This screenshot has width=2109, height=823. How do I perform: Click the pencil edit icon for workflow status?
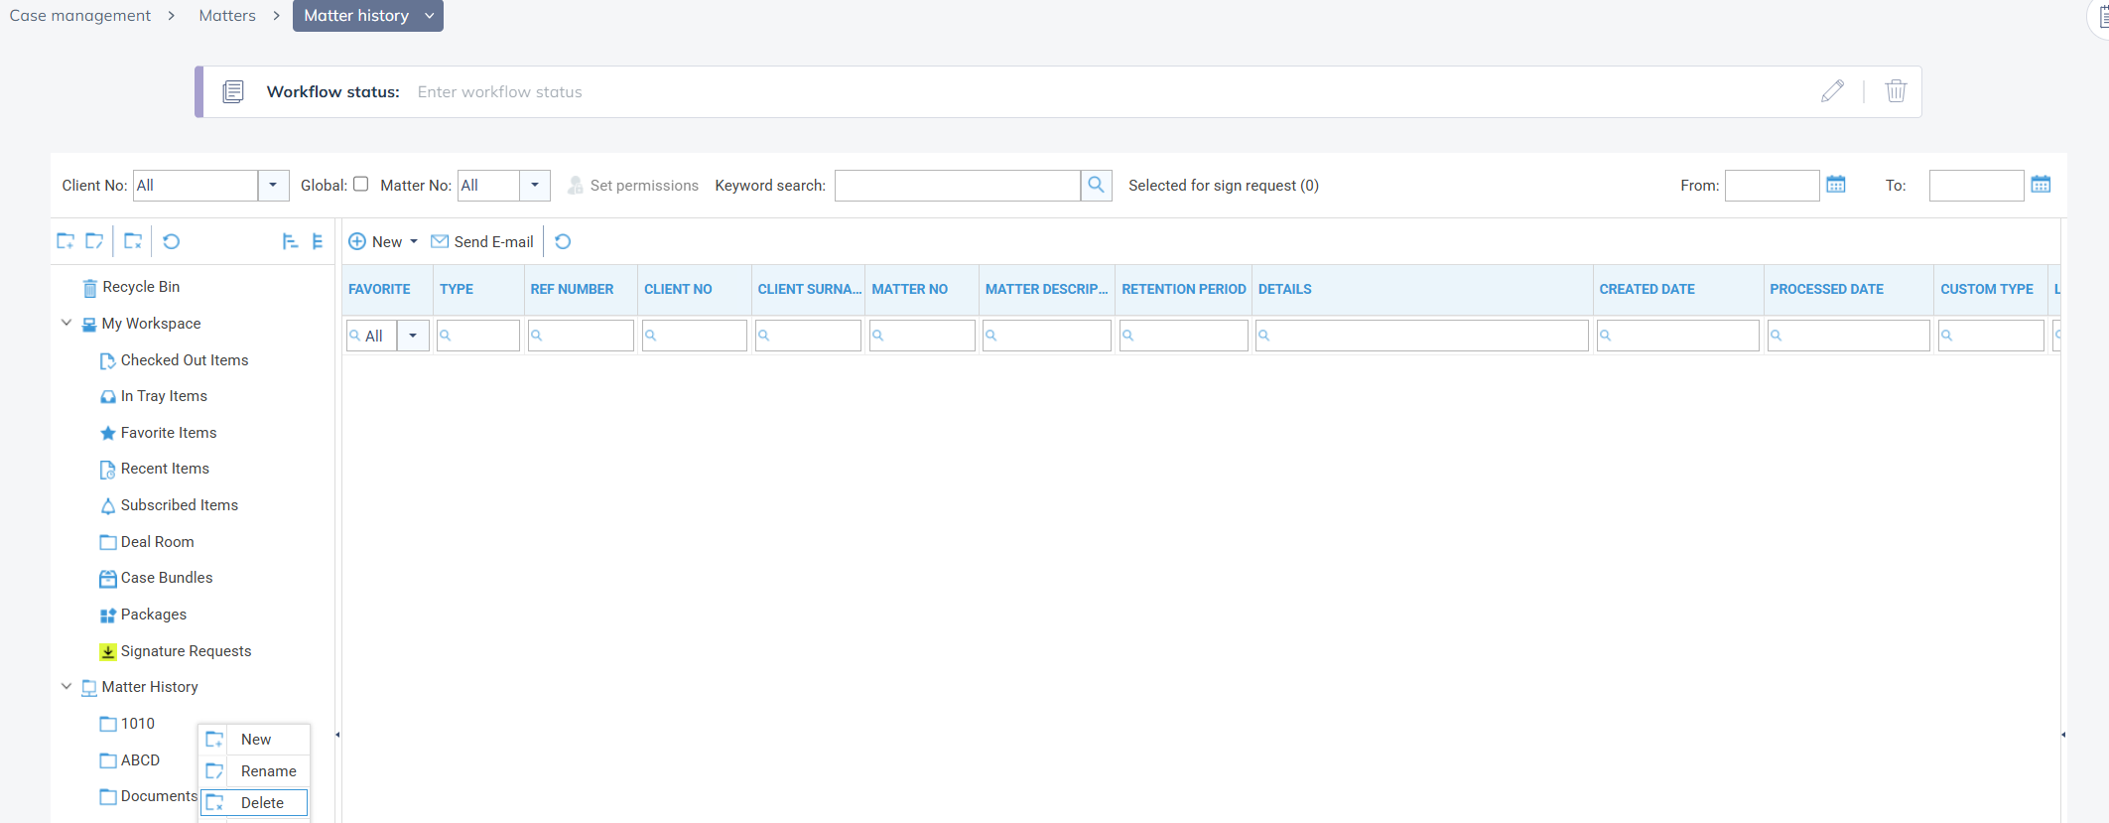click(1832, 91)
